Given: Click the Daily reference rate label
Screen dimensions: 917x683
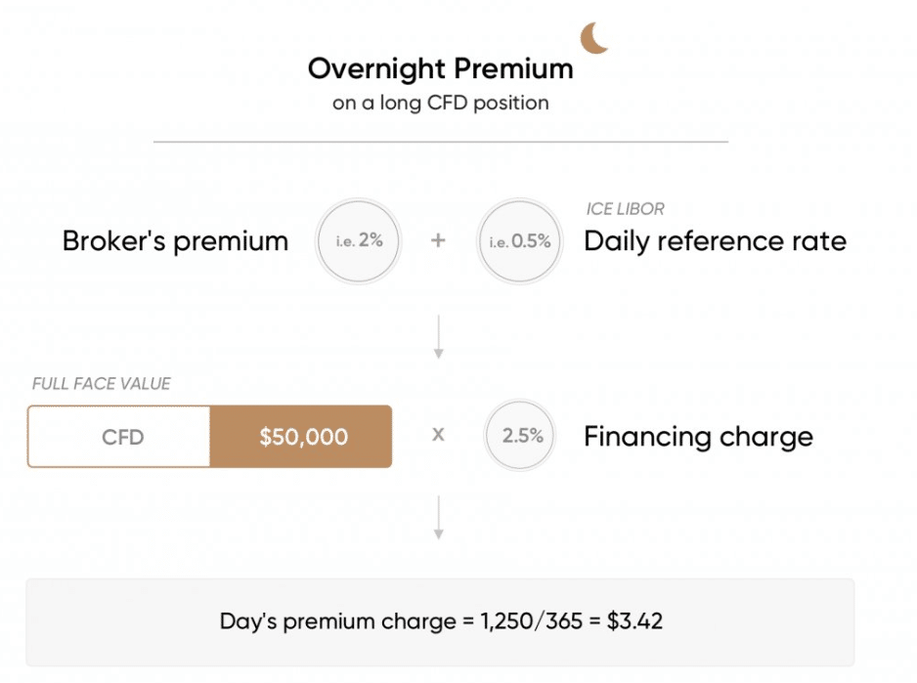Looking at the screenshot, I should [716, 241].
